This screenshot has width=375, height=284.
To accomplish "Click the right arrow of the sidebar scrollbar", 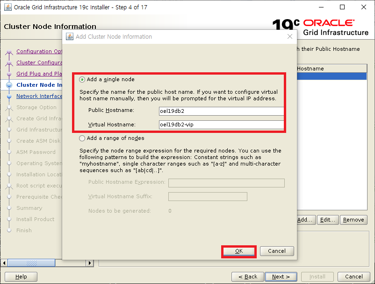I will 90,263.
